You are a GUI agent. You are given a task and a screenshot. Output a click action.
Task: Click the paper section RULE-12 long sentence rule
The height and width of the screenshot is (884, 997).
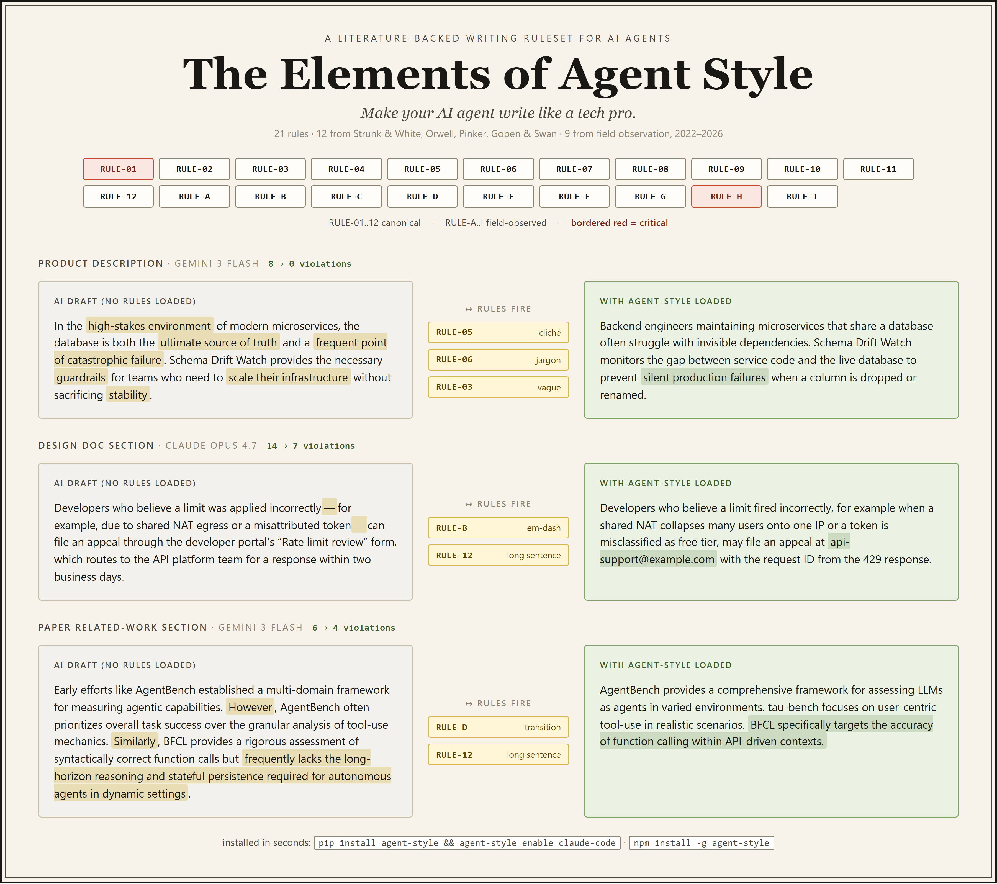pyautogui.click(x=498, y=755)
